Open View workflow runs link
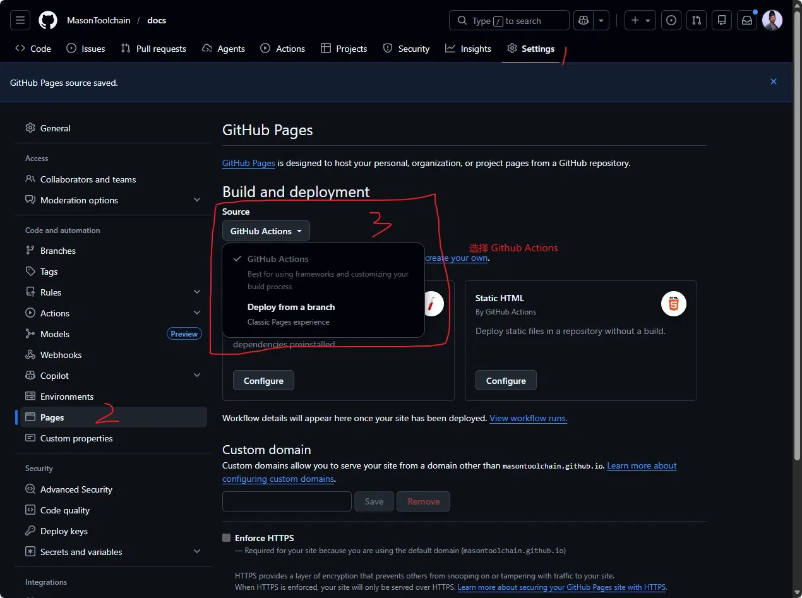 click(529, 418)
